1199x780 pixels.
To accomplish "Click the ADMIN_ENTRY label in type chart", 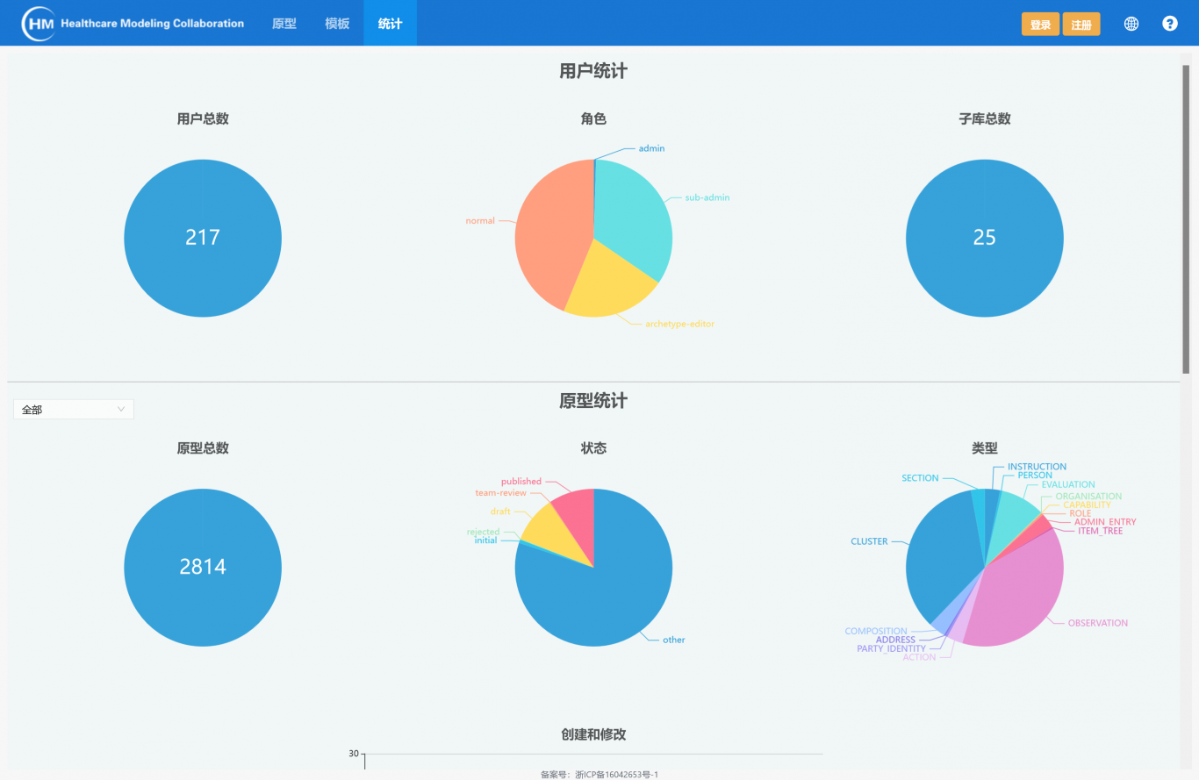I will (1105, 522).
